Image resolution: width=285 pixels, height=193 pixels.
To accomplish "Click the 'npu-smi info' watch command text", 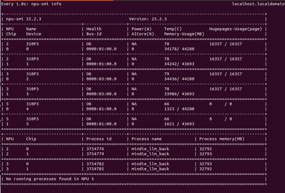I will point(46,4).
